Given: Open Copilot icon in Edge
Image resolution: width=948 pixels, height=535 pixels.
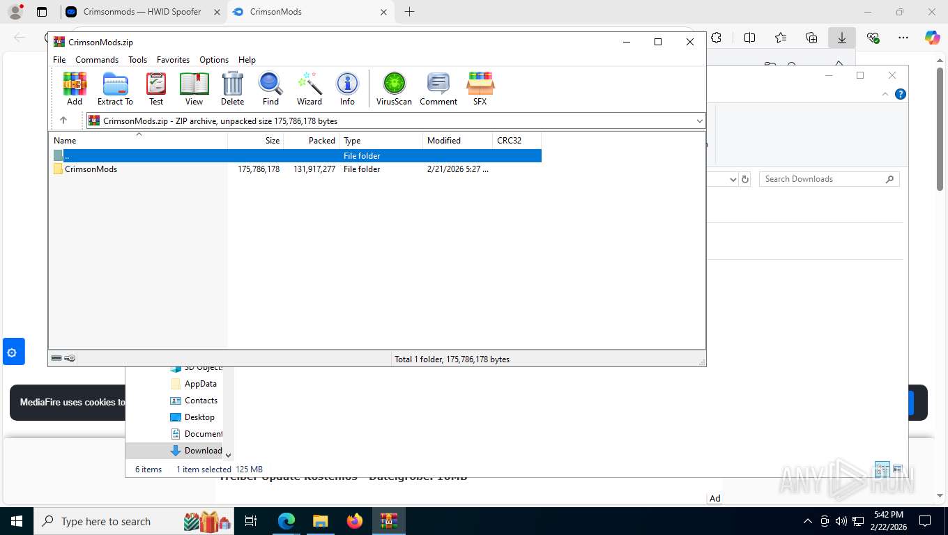Looking at the screenshot, I should [x=933, y=38].
